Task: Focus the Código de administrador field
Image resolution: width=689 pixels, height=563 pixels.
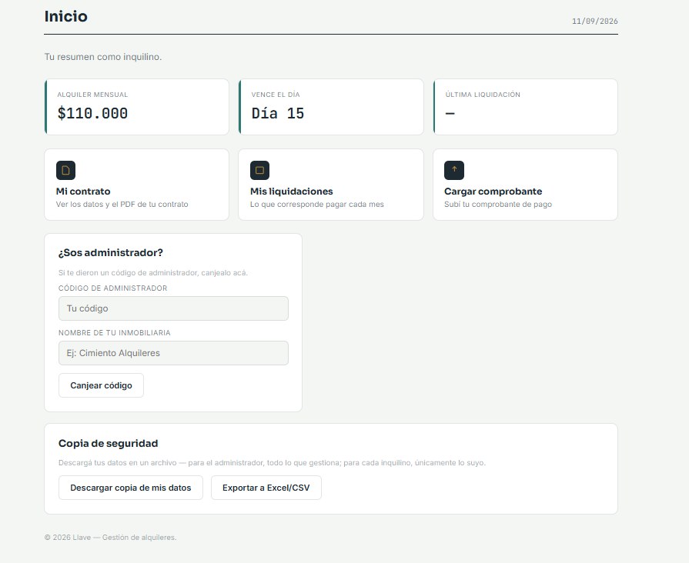Action: click(x=173, y=308)
